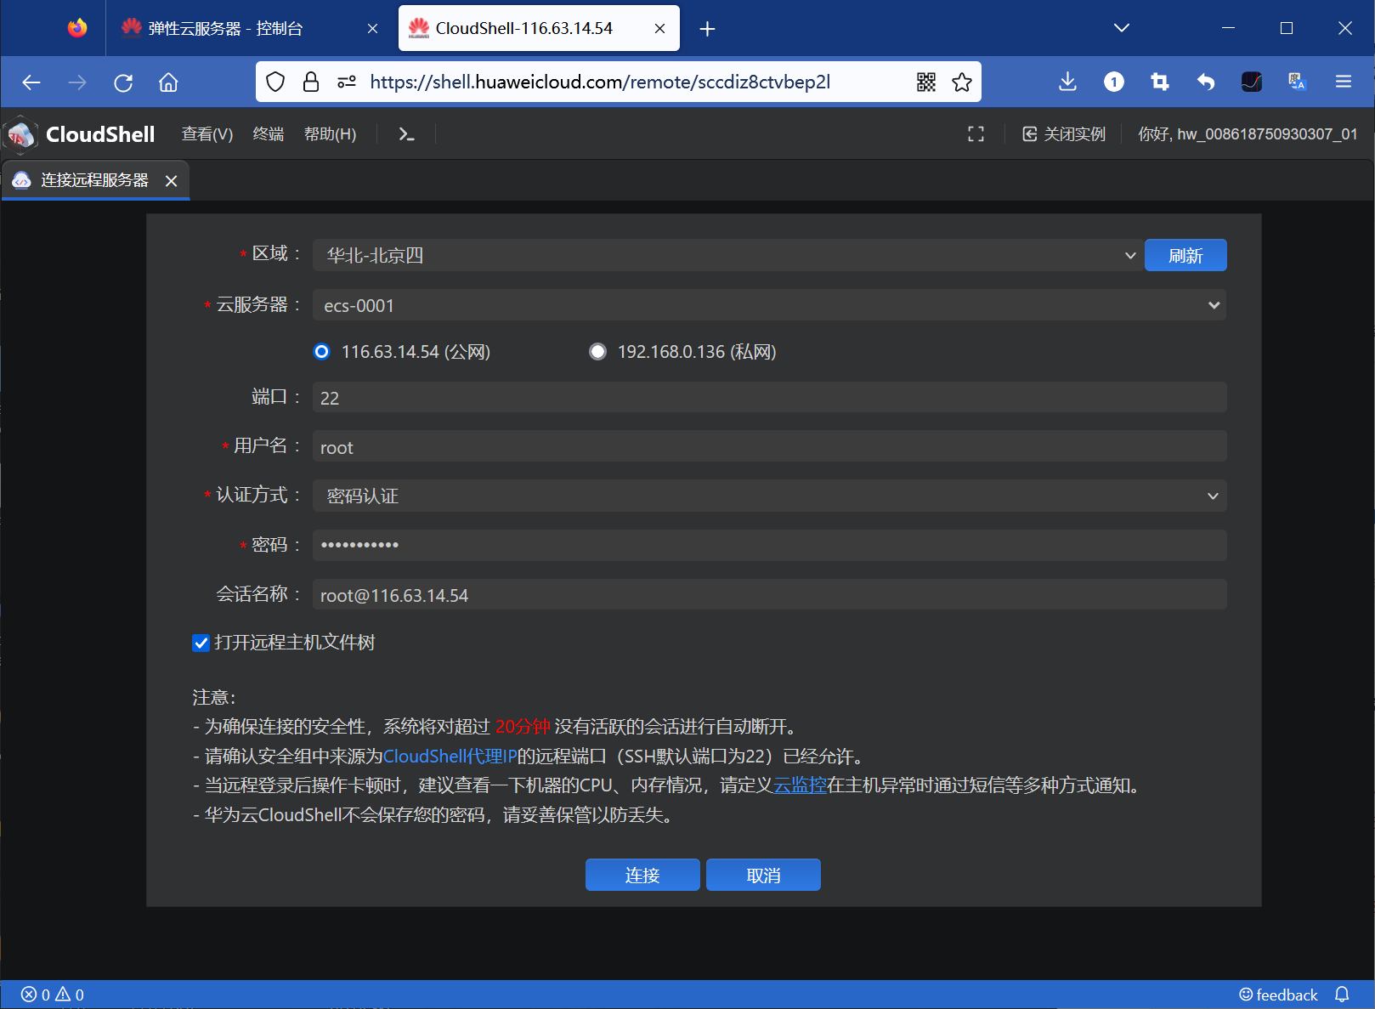The image size is (1375, 1009).
Task: Enter fullscreen mode in CloudShell
Action: click(976, 133)
